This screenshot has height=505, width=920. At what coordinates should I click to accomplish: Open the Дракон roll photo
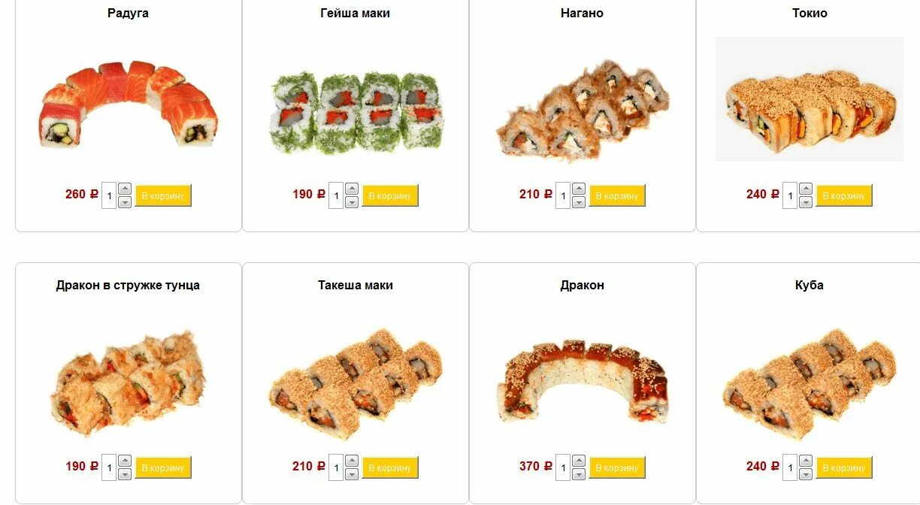pos(583,382)
